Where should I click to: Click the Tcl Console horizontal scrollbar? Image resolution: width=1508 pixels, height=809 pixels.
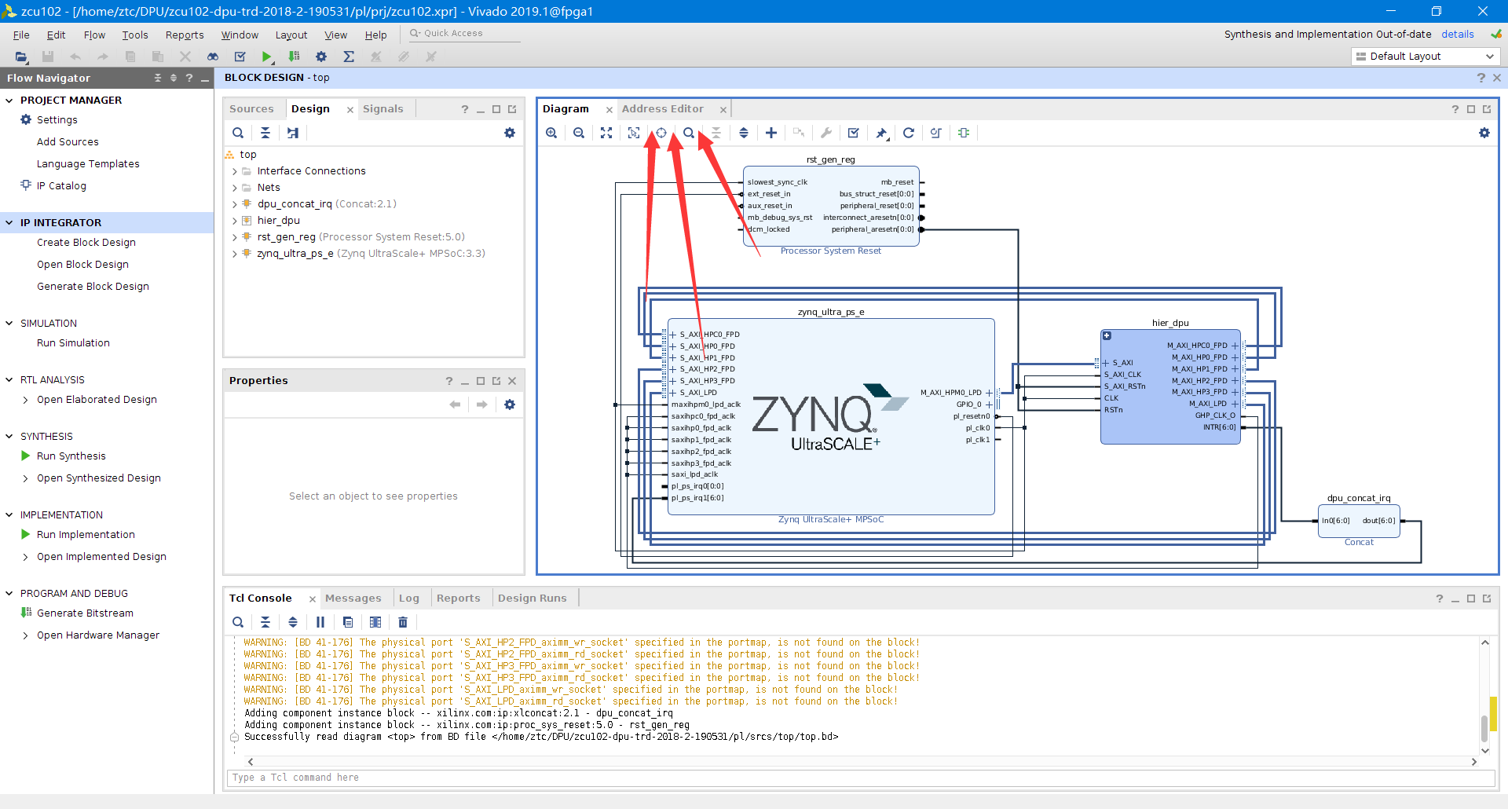tap(862, 762)
